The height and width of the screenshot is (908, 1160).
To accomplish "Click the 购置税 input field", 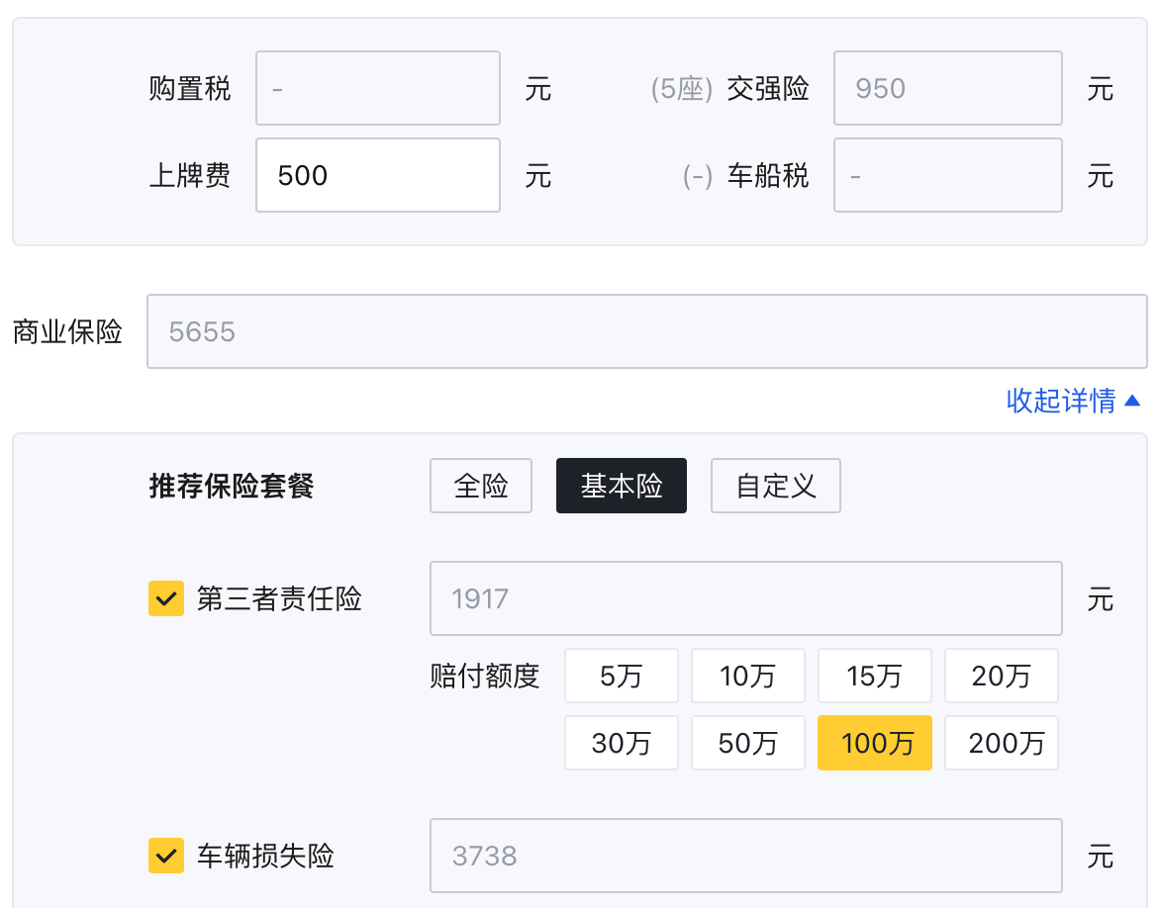I will [x=378, y=88].
